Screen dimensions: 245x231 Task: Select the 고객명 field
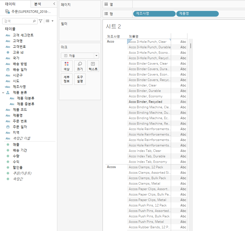(x=18, y=41)
